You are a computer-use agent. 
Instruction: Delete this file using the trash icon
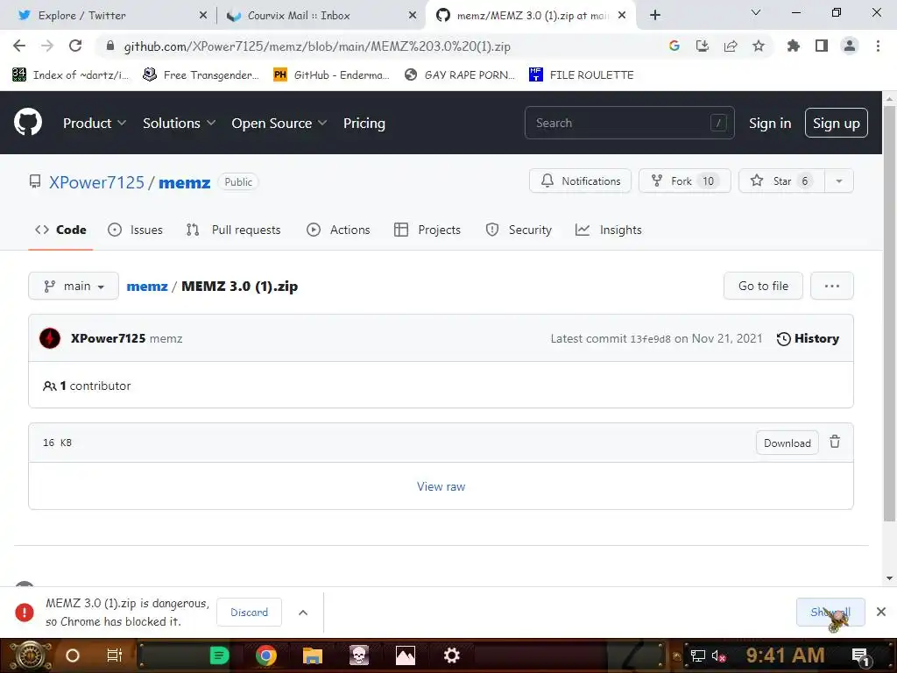pyautogui.click(x=835, y=442)
